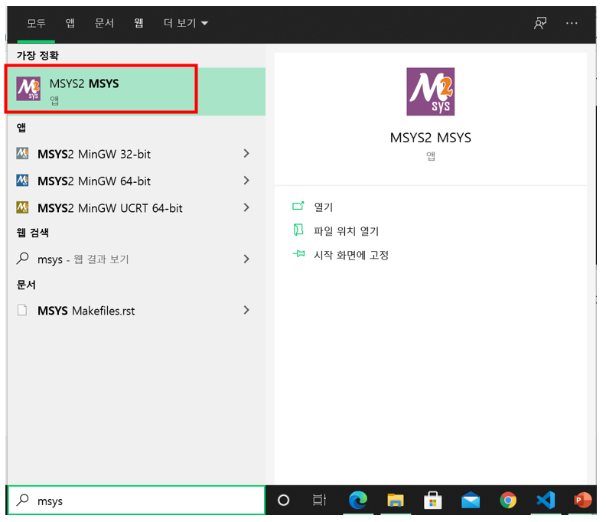Screen dimensions: 606x522
Task: Expand the msys web search result chevron
Action: (246, 259)
